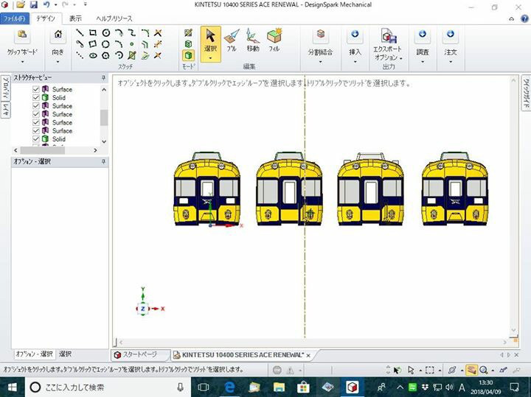Open the 挿入 dropdown
Viewport: 531px width, 397px height.
(355, 62)
